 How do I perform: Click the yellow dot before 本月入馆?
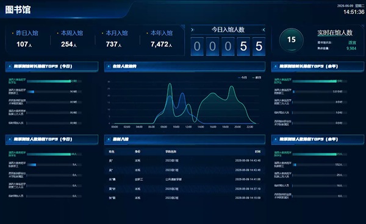tap(102, 33)
